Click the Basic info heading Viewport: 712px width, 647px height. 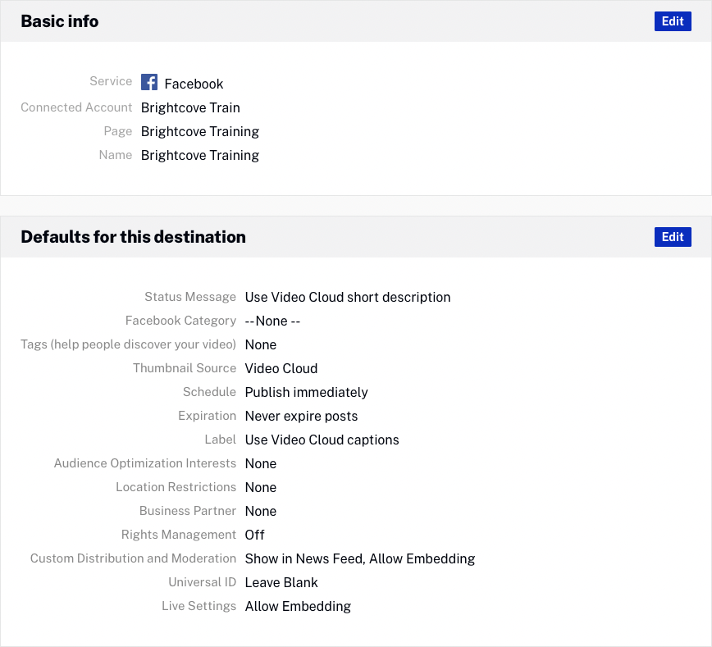pos(60,21)
